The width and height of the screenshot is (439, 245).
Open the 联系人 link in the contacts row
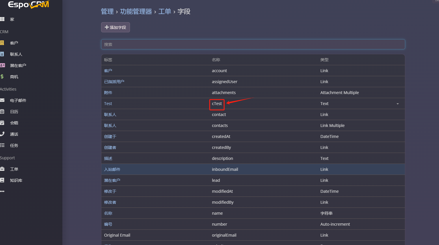[110, 126]
